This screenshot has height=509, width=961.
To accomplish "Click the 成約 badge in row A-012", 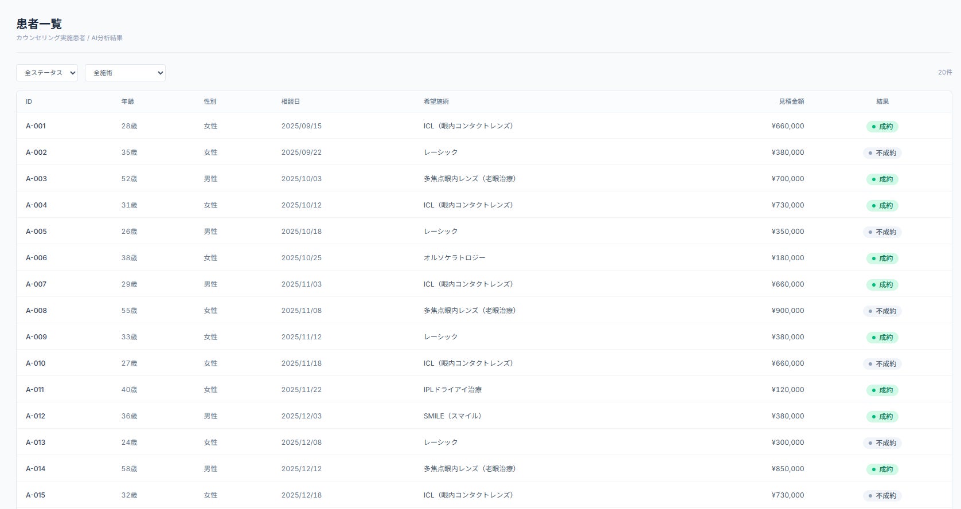I will coord(882,417).
